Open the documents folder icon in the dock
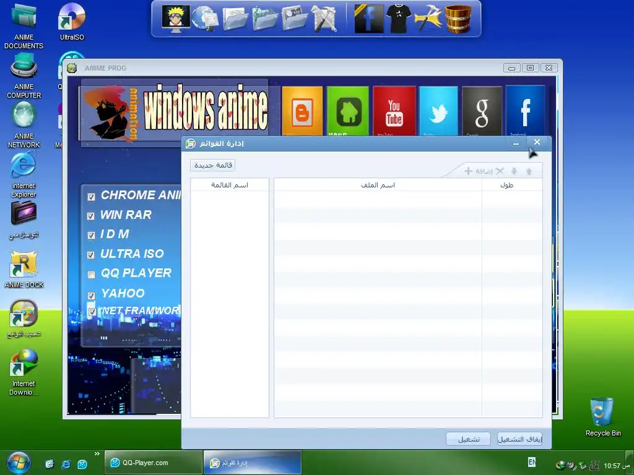The width and height of the screenshot is (634, 475). [x=235, y=19]
